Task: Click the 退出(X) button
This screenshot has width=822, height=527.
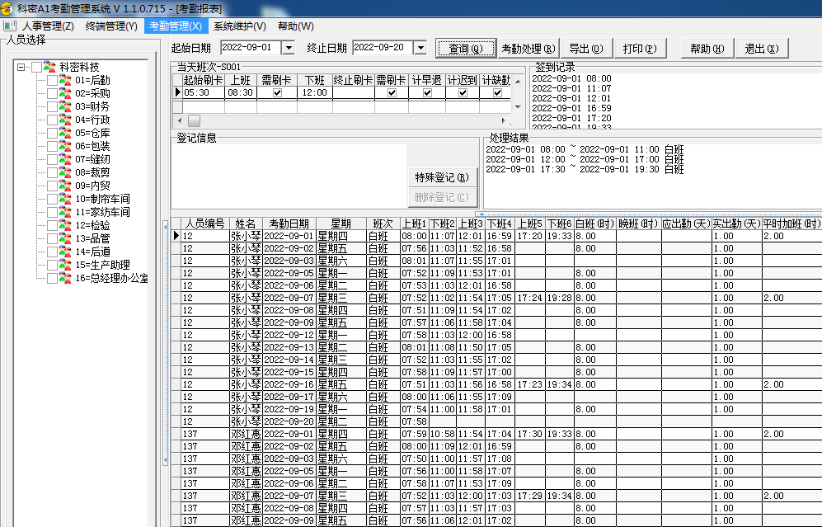Action: point(762,48)
